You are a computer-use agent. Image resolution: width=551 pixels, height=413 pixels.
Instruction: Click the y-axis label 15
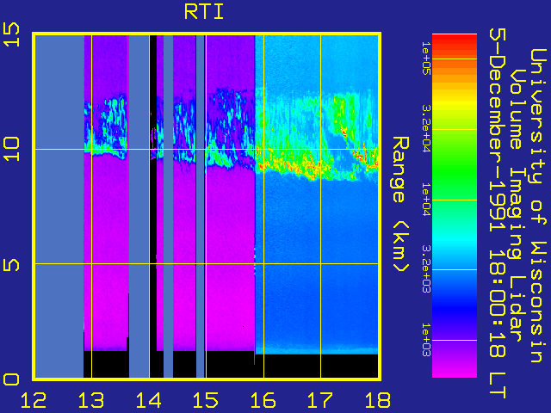[11, 34]
